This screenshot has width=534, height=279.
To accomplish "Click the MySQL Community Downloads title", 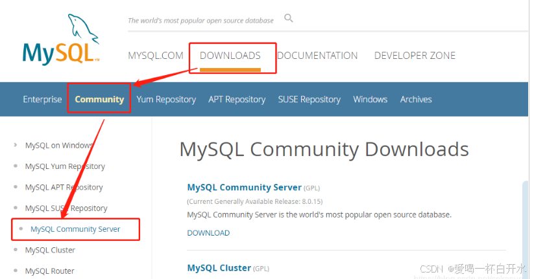I will tap(324, 149).
